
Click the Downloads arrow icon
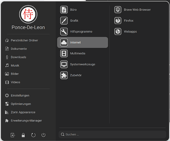(x=7, y=57)
